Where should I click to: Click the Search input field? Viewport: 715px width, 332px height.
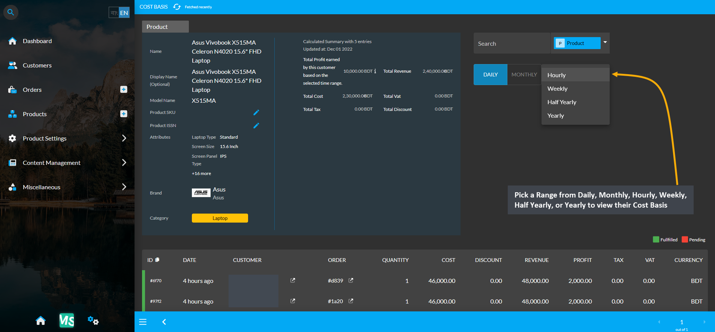coord(512,43)
